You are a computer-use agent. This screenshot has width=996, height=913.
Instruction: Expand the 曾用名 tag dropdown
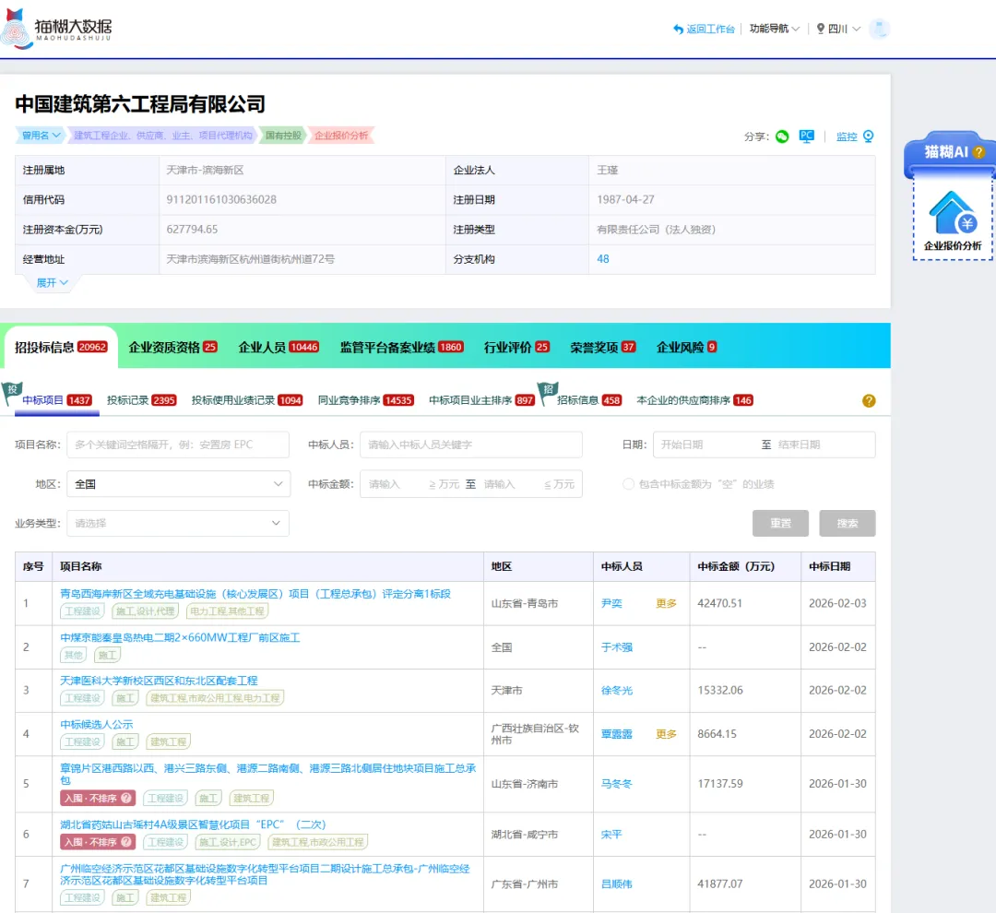tap(41, 136)
